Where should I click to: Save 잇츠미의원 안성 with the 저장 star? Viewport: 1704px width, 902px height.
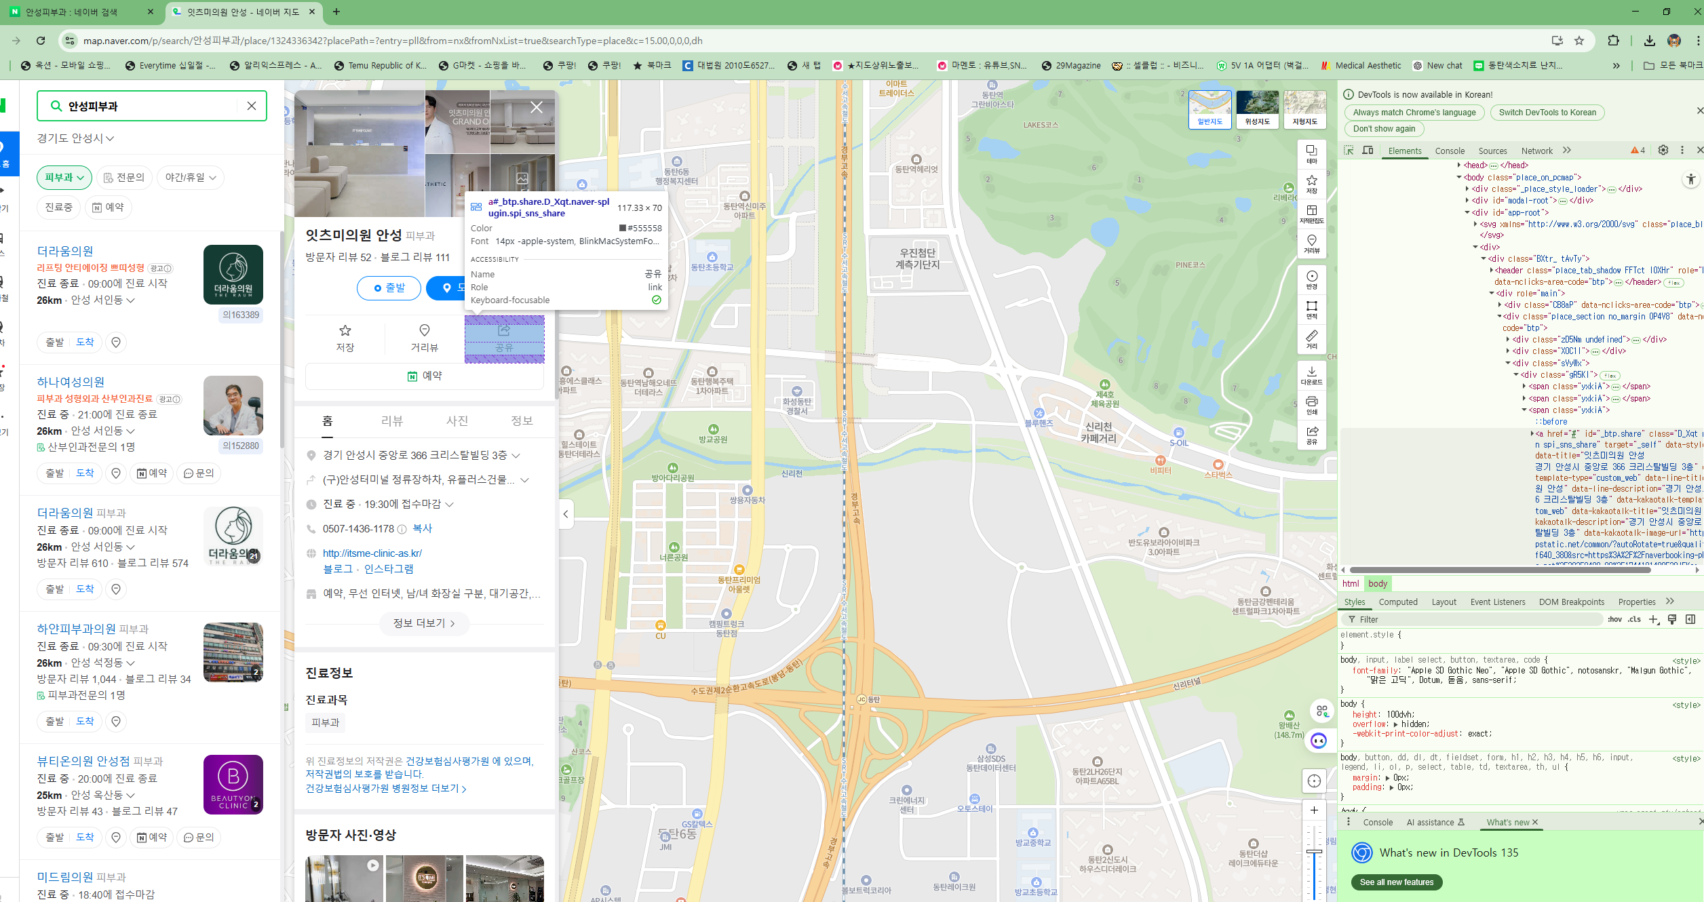coord(345,338)
